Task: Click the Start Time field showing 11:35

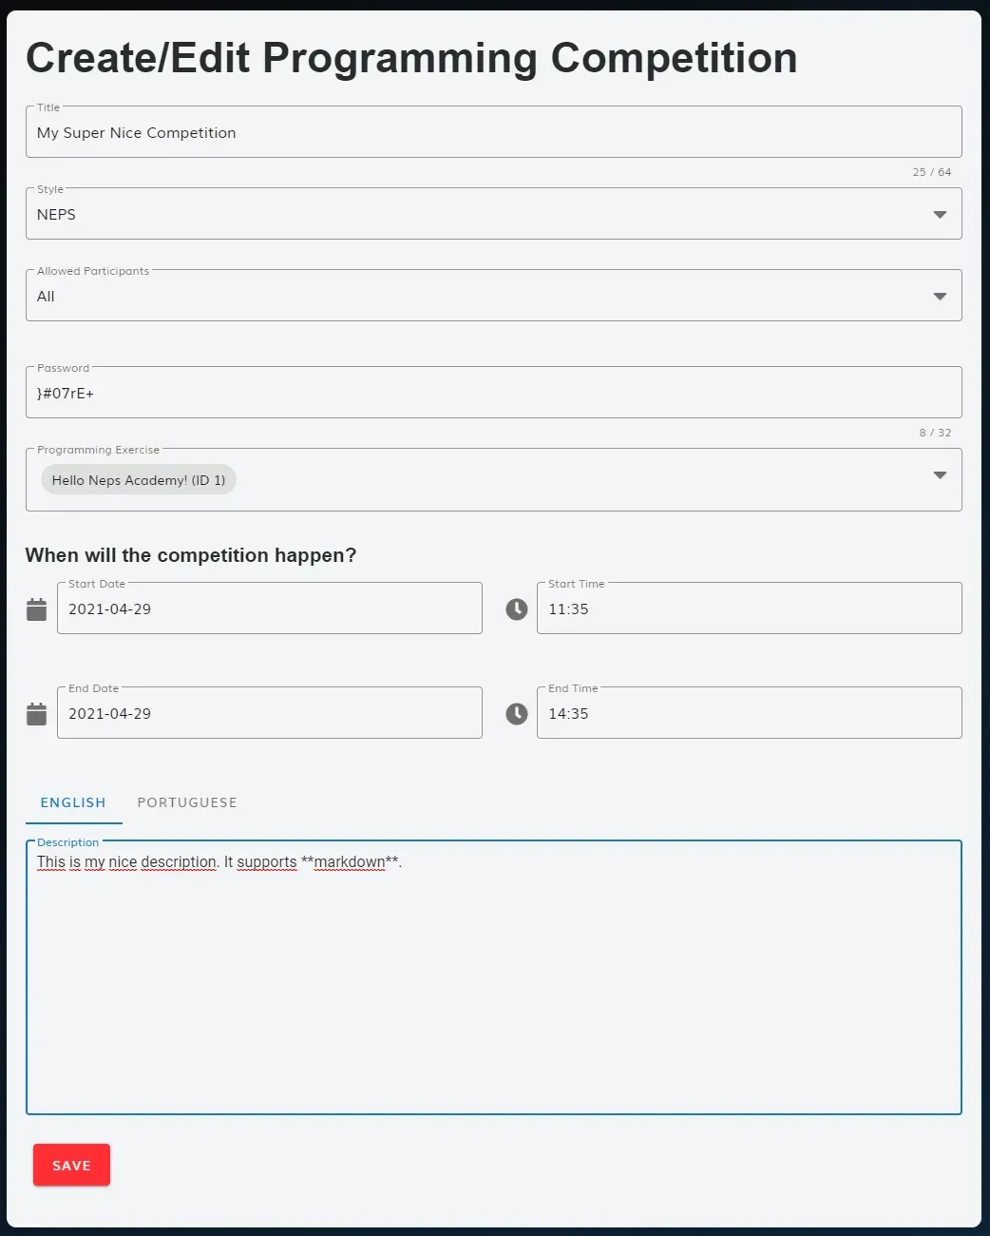Action: [x=750, y=608]
